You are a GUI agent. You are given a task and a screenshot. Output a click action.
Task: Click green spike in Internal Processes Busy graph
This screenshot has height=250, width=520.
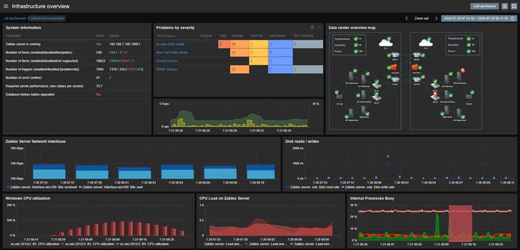pyautogui.click(x=437, y=226)
